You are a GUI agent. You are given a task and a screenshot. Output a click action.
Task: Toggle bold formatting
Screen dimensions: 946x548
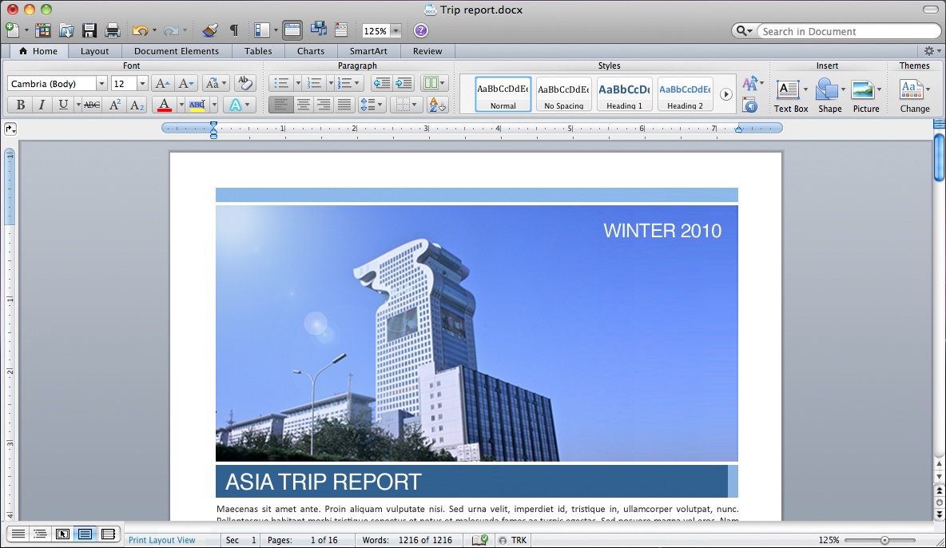19,105
